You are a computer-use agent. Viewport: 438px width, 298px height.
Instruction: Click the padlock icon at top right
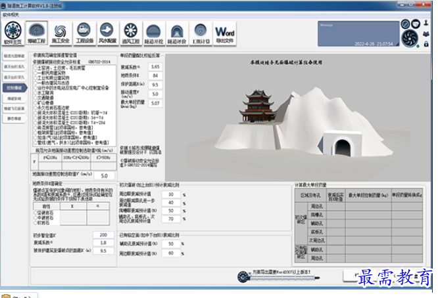pyautogui.click(x=426, y=44)
